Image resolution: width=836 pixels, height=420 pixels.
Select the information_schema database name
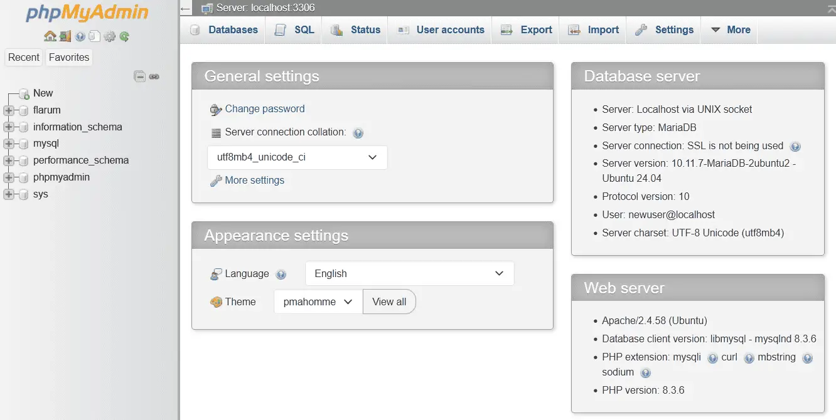pos(78,127)
